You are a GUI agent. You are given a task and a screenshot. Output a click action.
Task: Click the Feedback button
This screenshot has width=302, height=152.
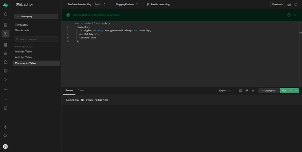[x=277, y=4]
